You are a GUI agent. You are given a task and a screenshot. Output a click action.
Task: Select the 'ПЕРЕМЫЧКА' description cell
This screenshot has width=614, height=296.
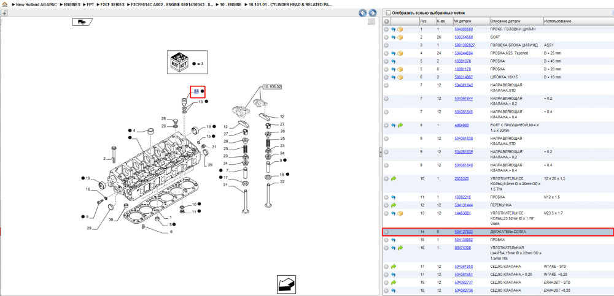pyautogui.click(x=500, y=205)
